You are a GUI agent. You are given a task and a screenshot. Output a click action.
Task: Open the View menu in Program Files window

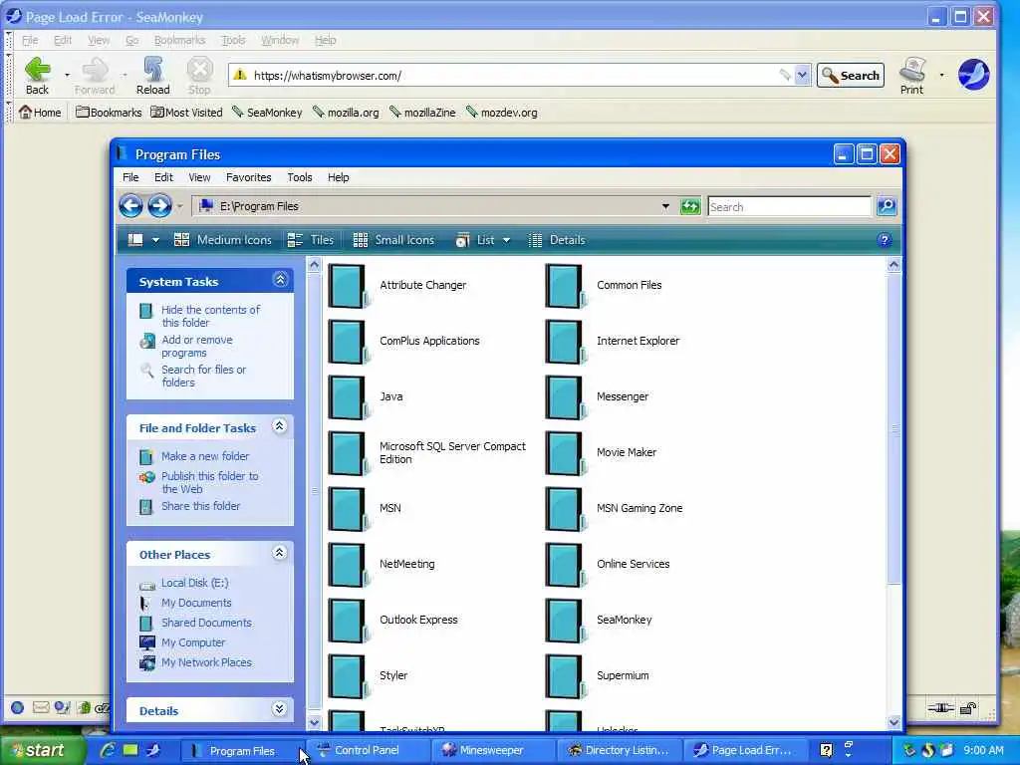tap(199, 177)
